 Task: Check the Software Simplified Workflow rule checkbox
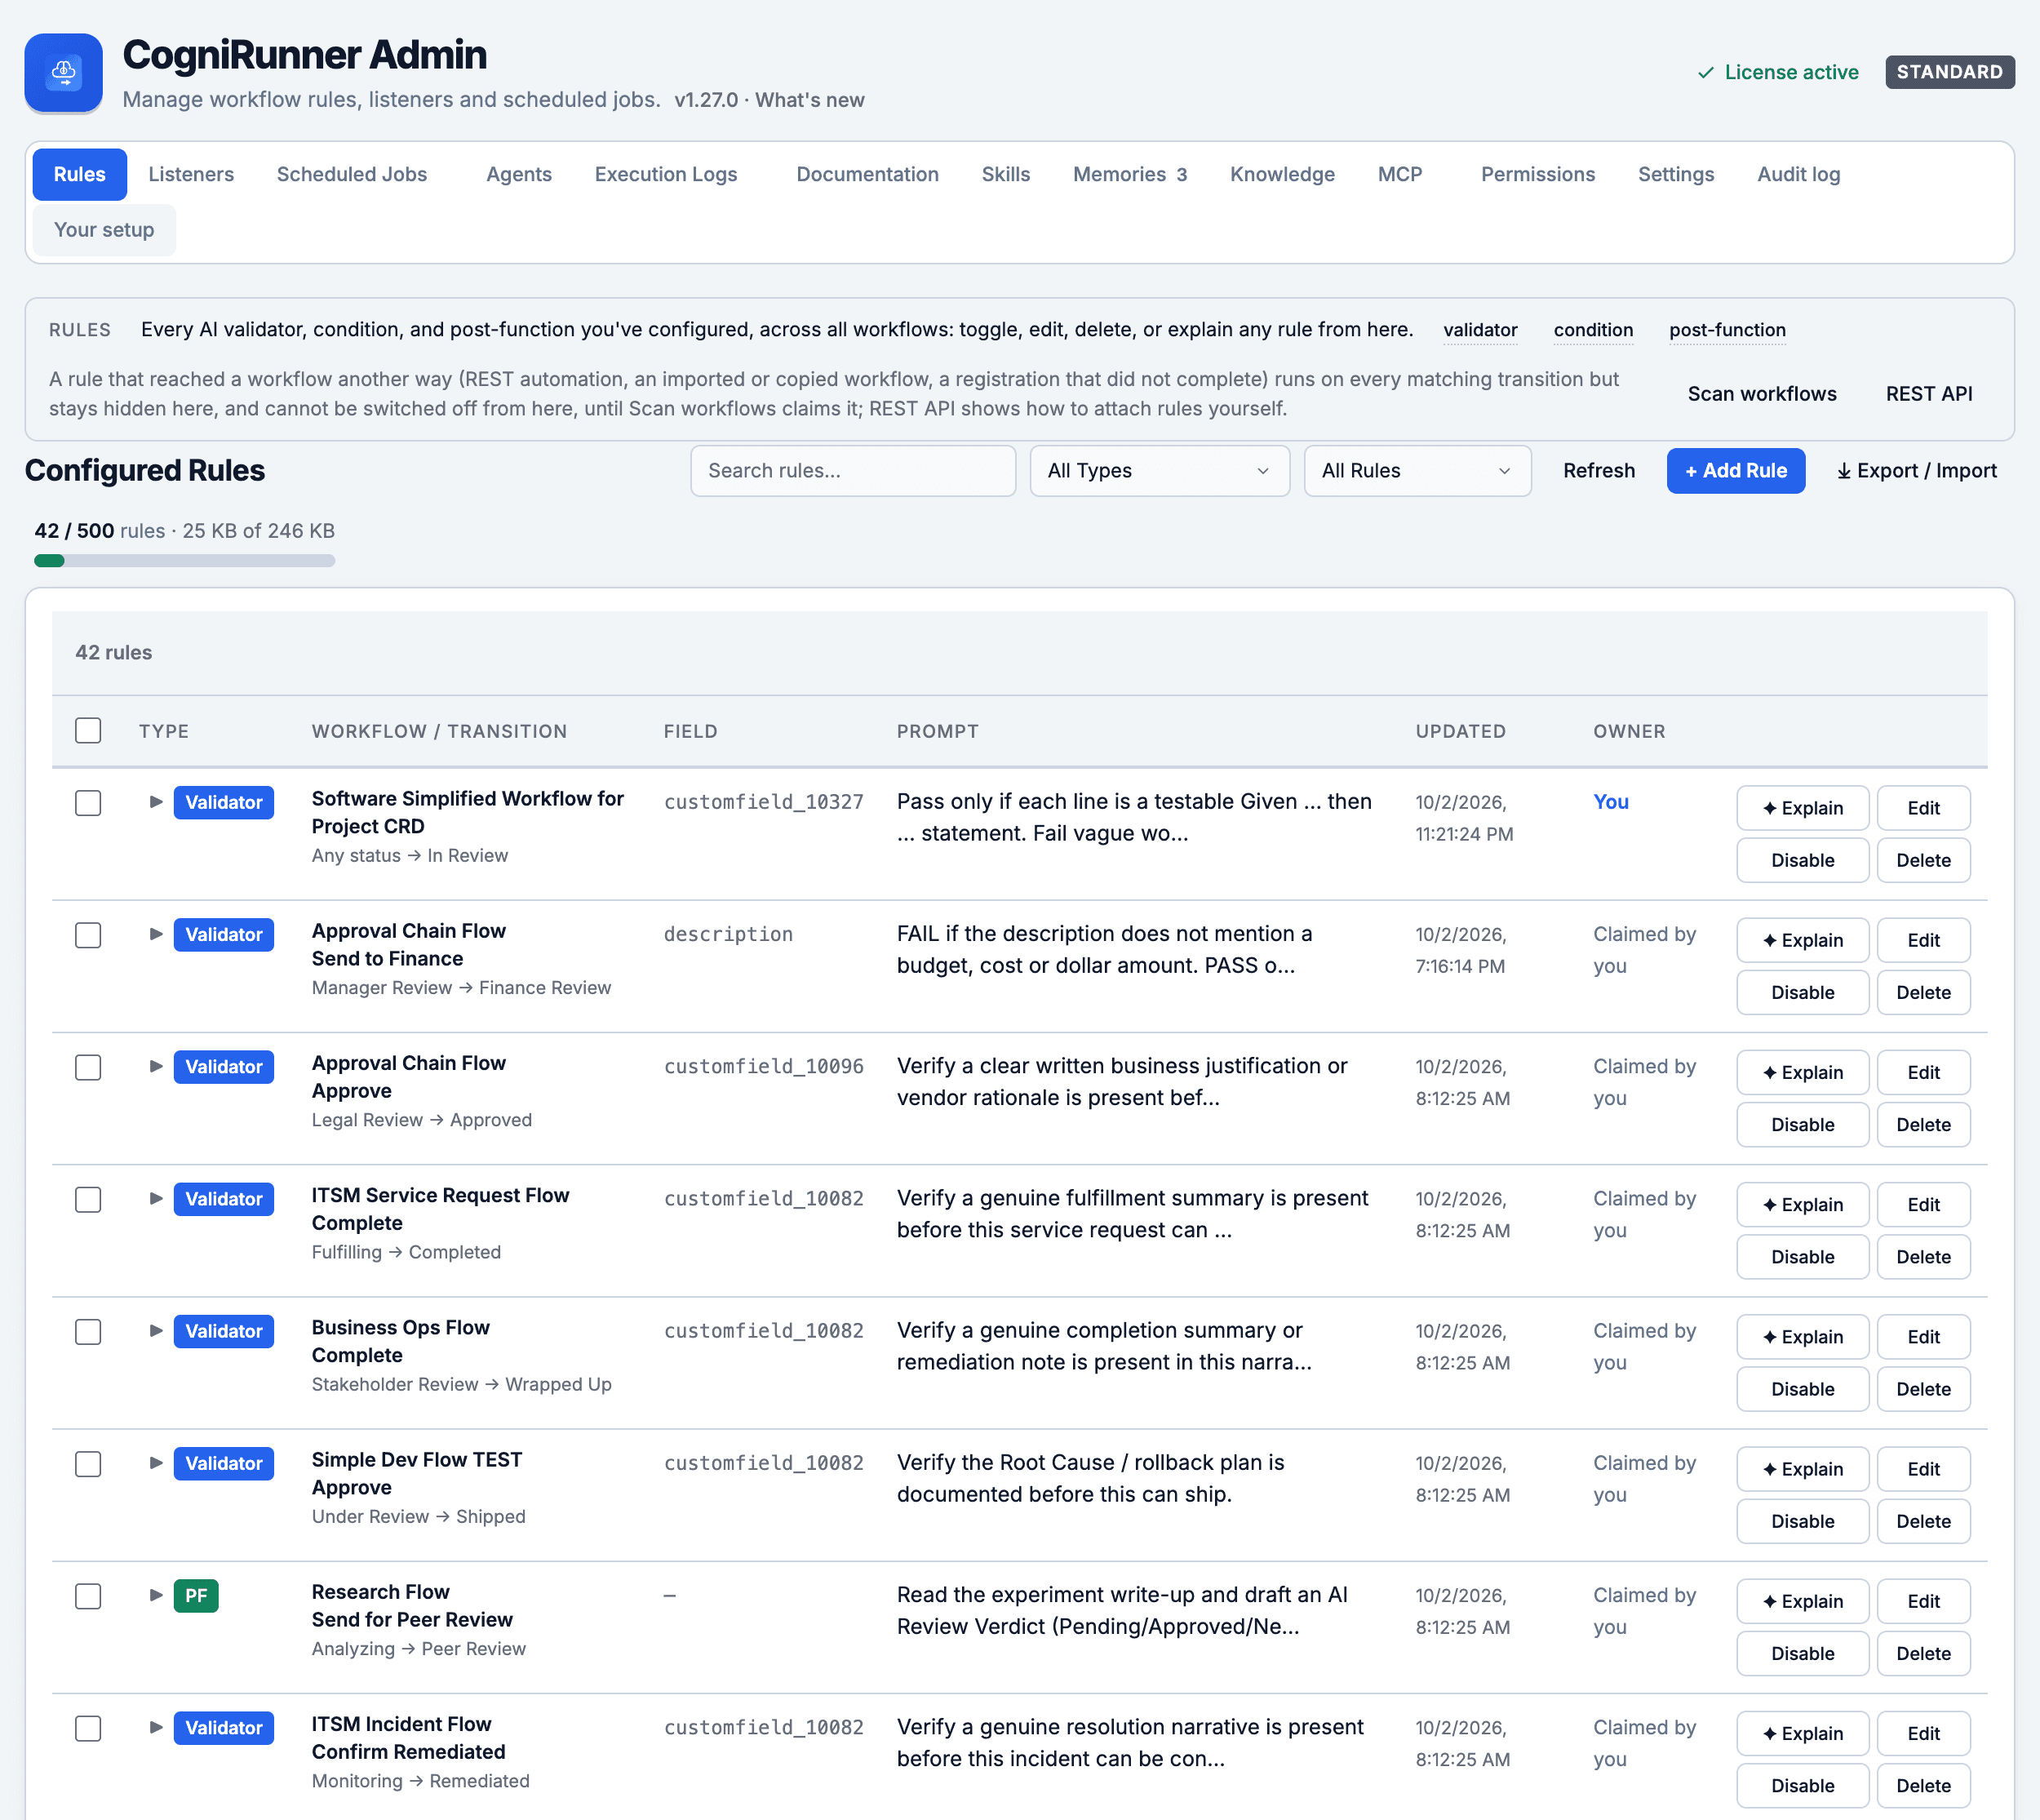click(x=88, y=803)
